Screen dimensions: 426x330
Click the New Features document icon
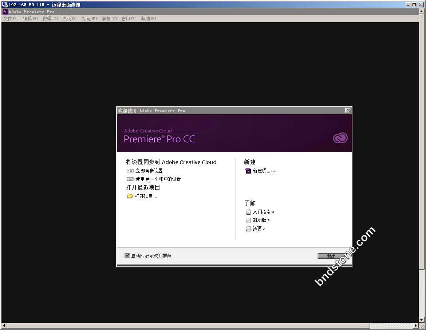[x=248, y=220]
